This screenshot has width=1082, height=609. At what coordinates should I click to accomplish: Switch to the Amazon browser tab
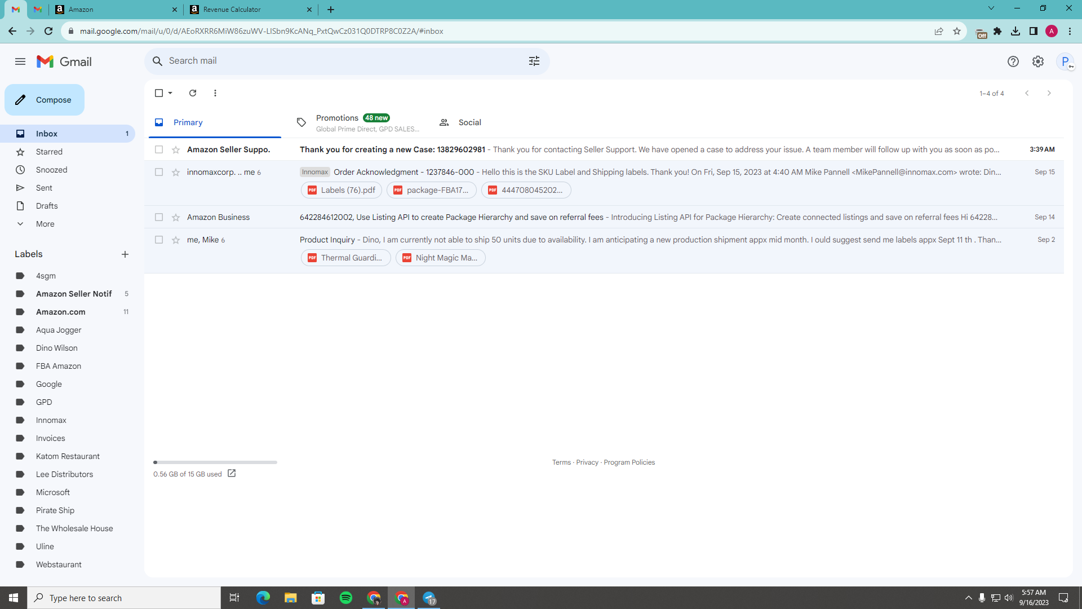click(x=116, y=10)
